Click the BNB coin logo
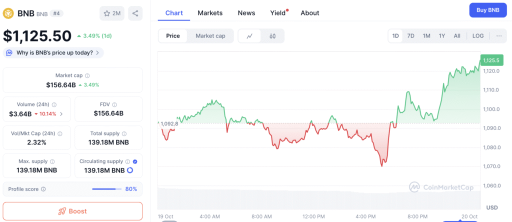Screen dimensions: 512x222 pyautogui.click(x=9, y=13)
